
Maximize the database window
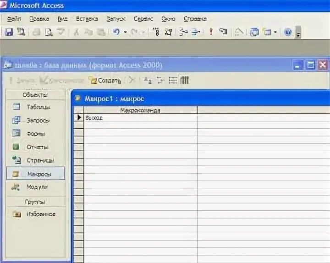[310, 65]
